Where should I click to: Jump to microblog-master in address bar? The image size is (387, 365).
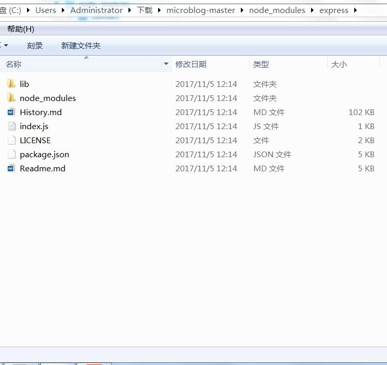(201, 10)
